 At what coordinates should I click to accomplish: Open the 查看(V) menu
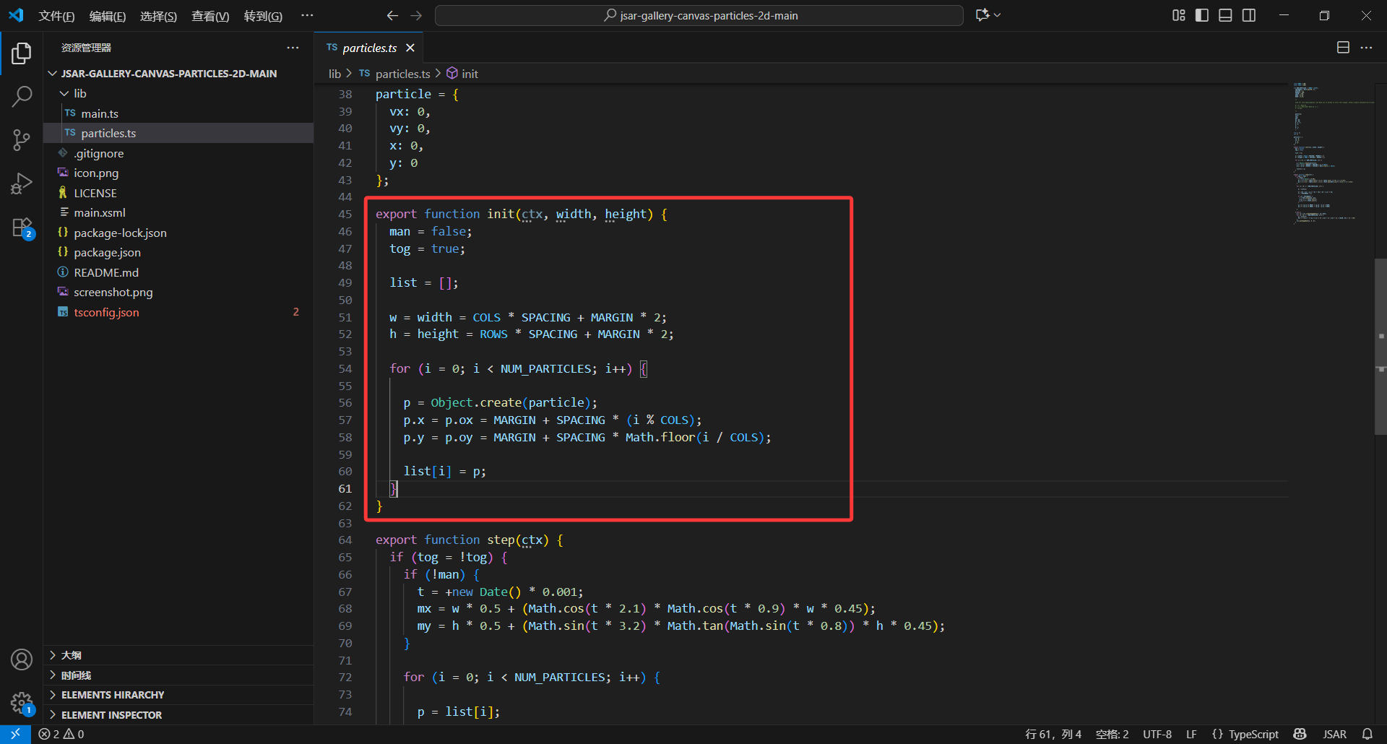[209, 16]
